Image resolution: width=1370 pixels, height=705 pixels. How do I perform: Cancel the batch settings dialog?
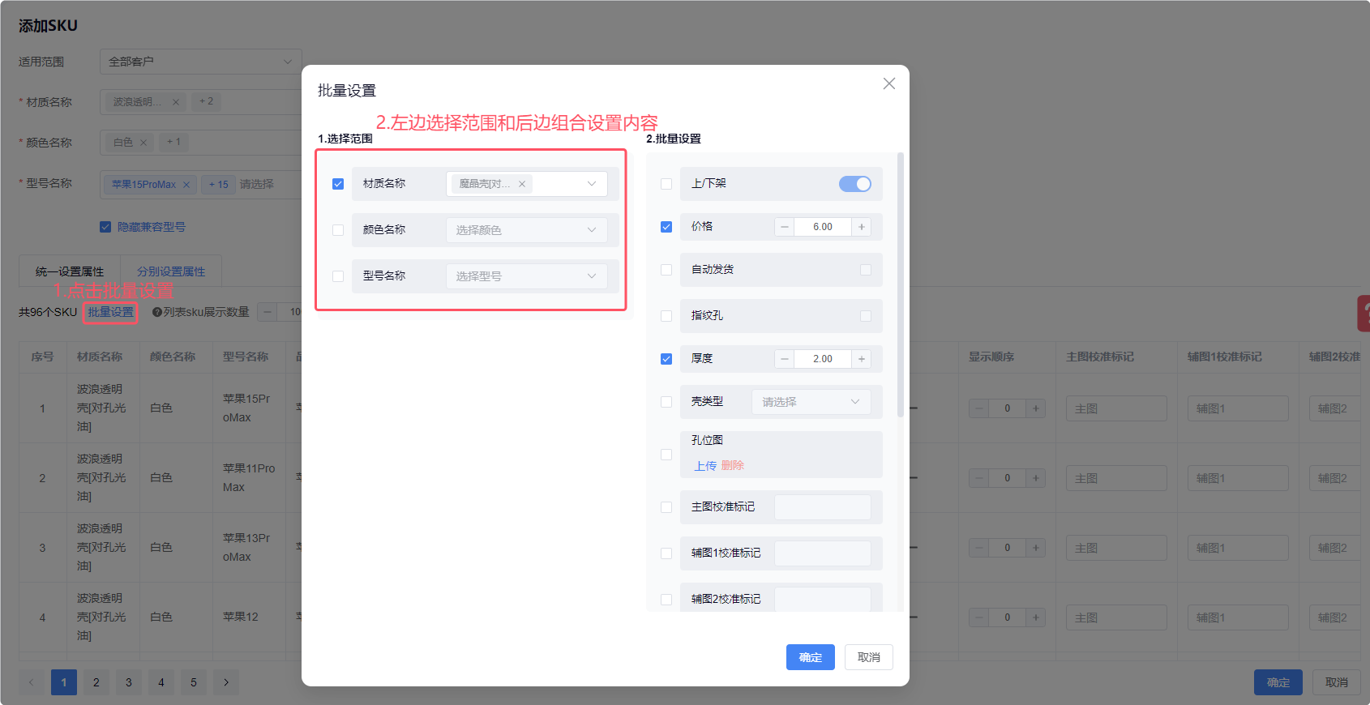pyautogui.click(x=868, y=657)
